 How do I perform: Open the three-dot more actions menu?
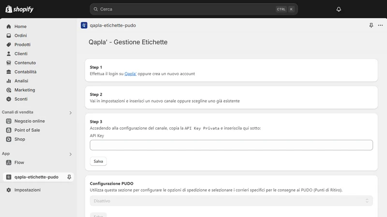pos(380,26)
